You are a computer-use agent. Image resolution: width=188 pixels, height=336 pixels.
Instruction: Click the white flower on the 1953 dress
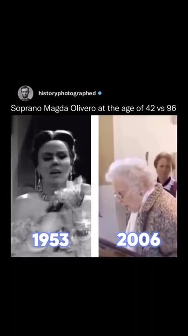click(68, 192)
